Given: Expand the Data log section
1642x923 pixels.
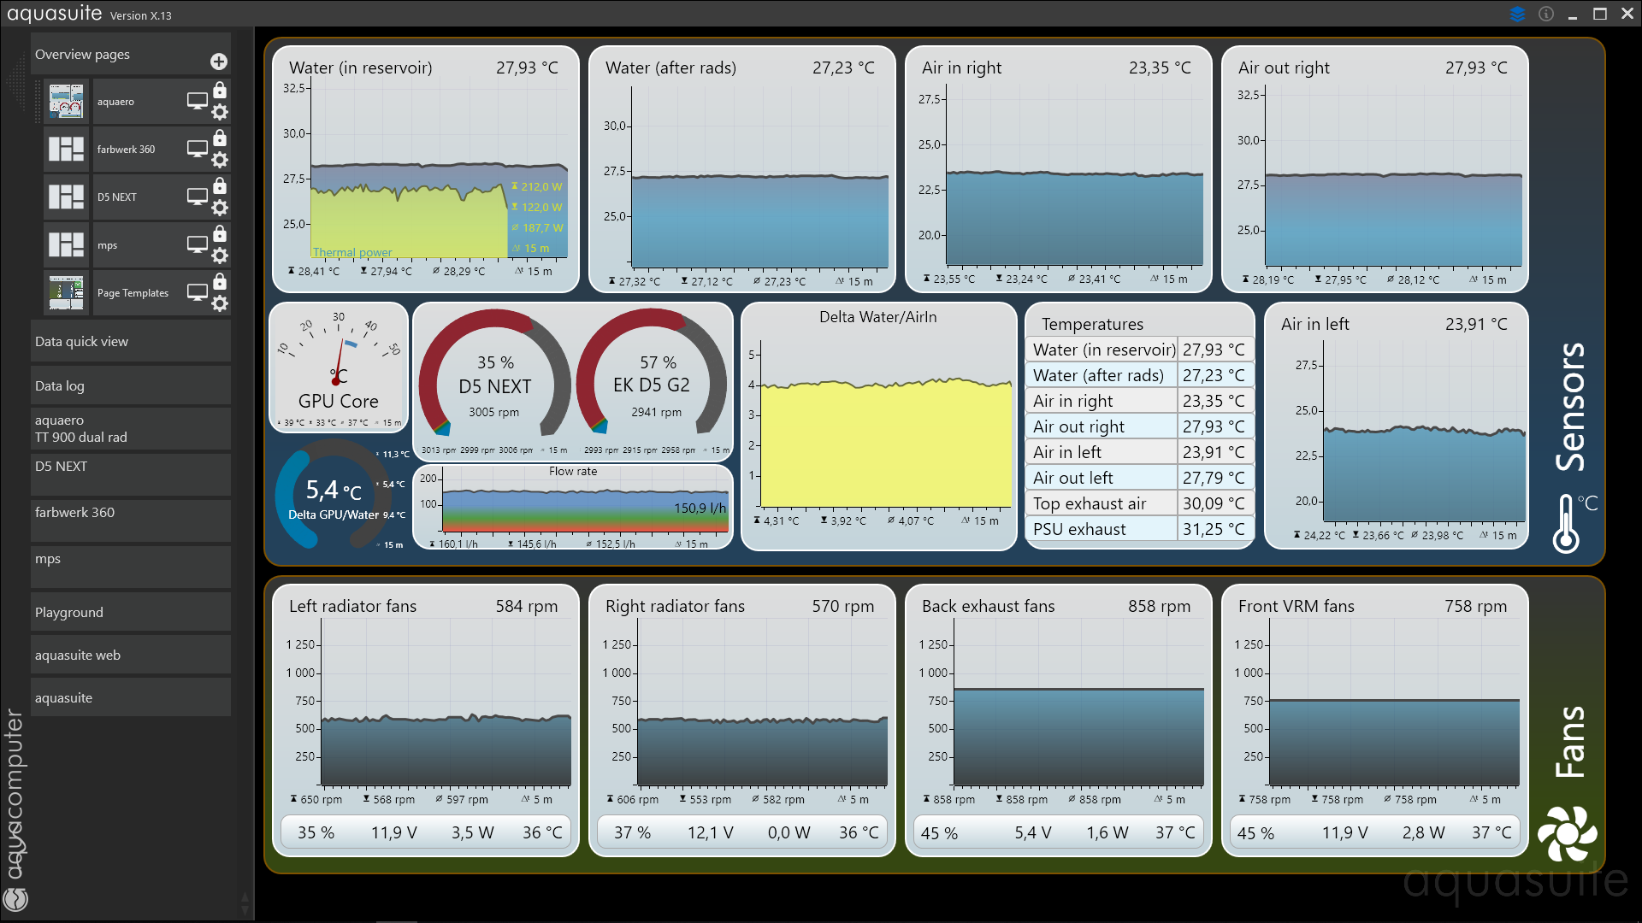Looking at the screenshot, I should [x=130, y=385].
